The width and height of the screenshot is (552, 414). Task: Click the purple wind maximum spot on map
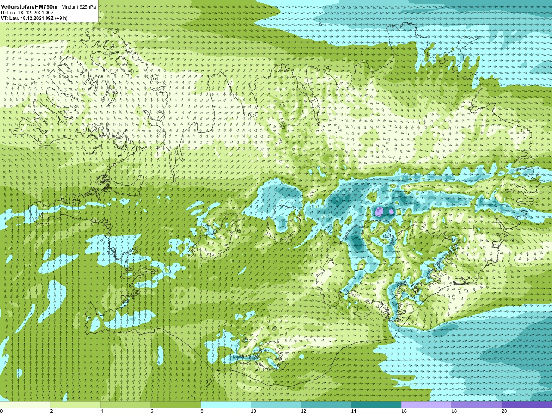pyautogui.click(x=379, y=211)
